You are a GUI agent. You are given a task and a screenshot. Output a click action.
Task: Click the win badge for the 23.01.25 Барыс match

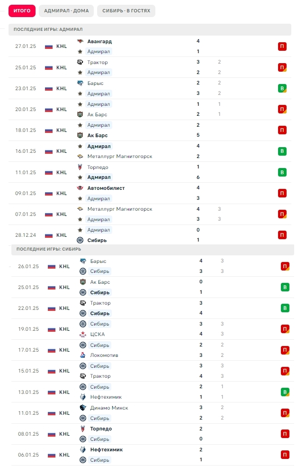(282, 88)
